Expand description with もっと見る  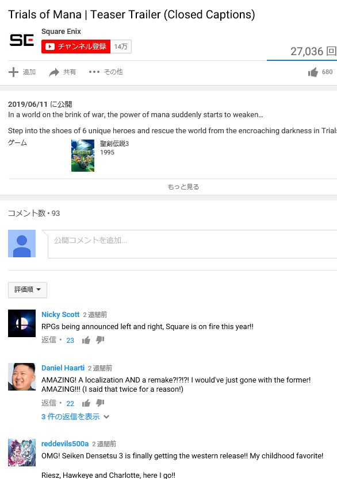(183, 187)
